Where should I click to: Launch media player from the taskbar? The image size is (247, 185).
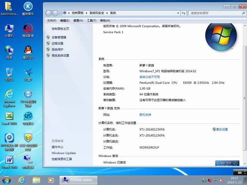point(51,180)
